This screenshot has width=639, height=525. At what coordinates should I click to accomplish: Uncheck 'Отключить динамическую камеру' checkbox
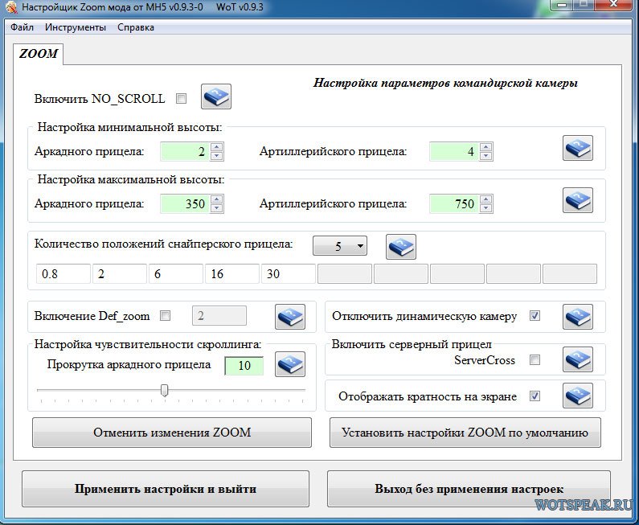pos(535,316)
